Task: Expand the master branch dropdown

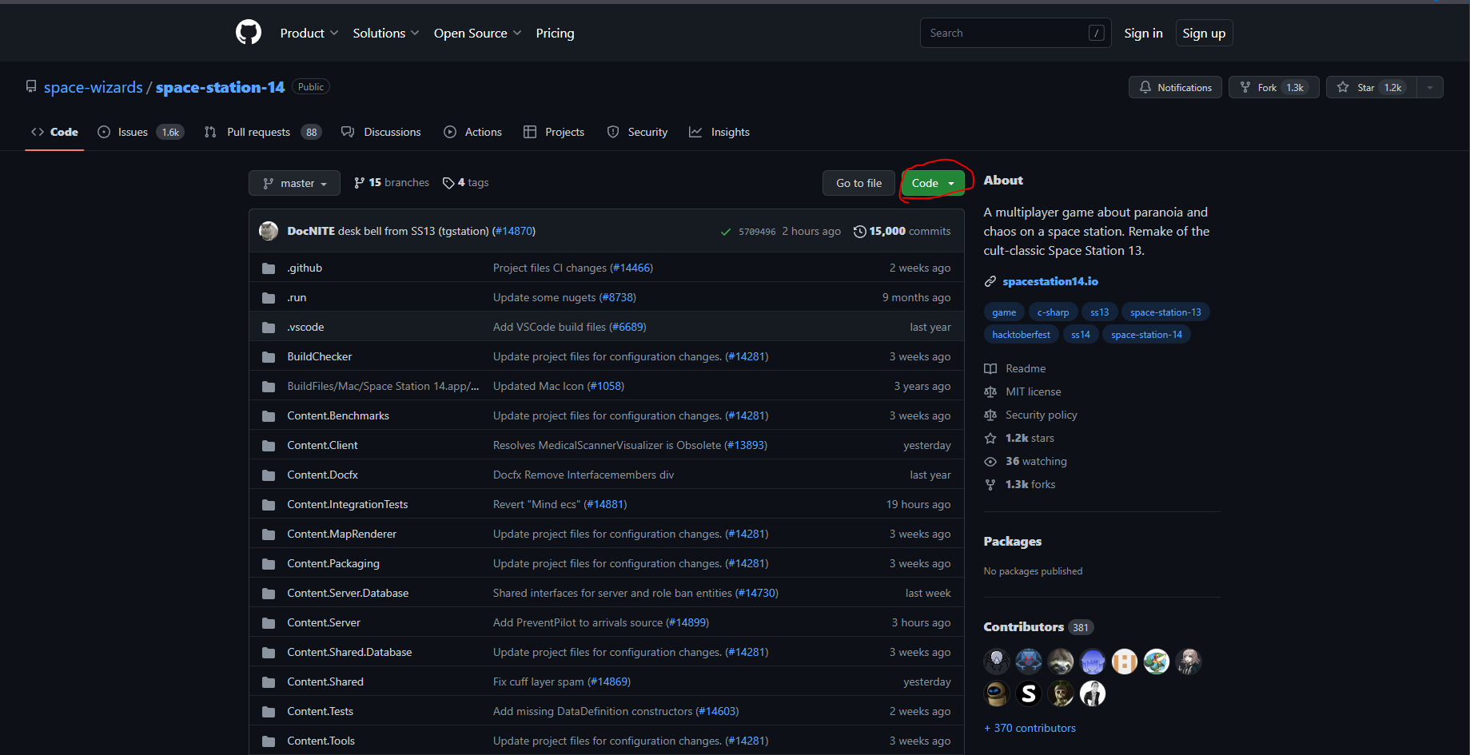Action: coord(294,183)
